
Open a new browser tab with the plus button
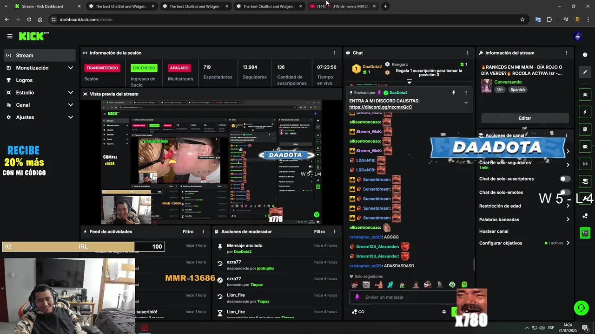pyautogui.click(x=385, y=6)
